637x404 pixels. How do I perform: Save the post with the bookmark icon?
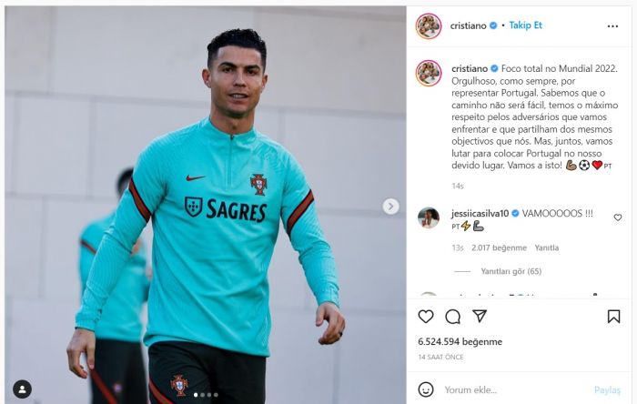pyautogui.click(x=613, y=317)
